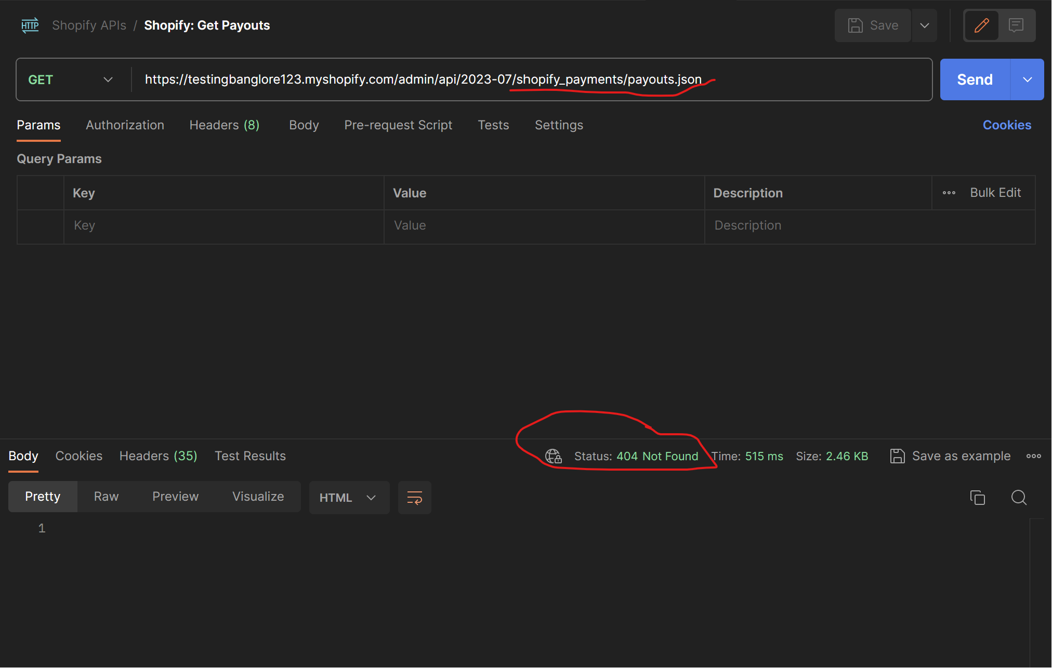Image resolution: width=1052 pixels, height=668 pixels.
Task: Select the Raw response view
Action: pos(106,497)
